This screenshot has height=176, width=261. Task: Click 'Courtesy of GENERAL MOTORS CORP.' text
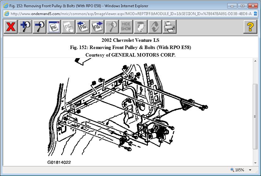pos(130,55)
